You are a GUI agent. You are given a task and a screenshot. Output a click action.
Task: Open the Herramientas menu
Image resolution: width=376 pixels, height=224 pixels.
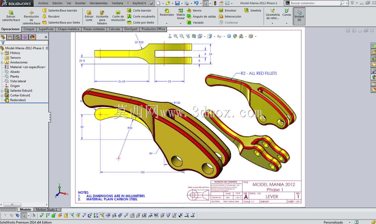99,3
